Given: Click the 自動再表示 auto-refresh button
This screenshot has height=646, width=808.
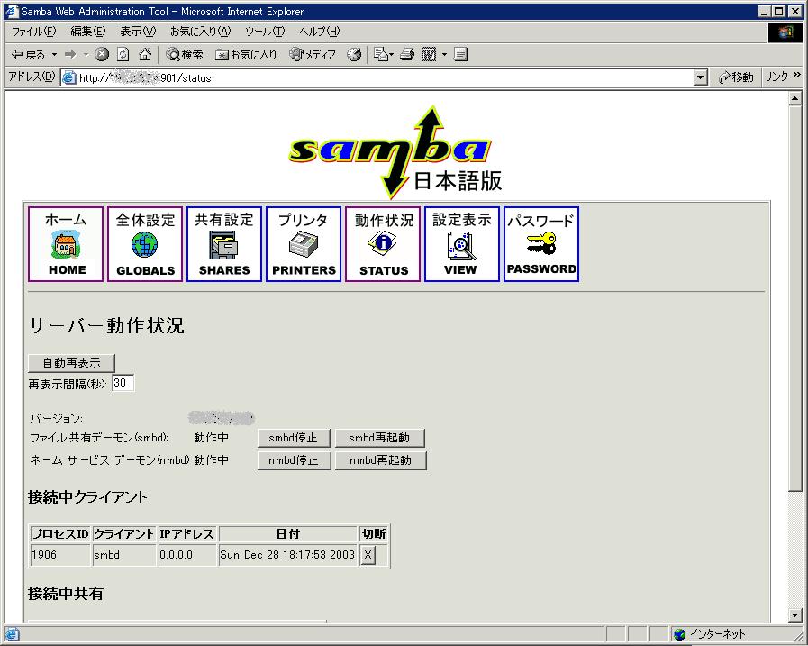Looking at the screenshot, I should (x=71, y=363).
